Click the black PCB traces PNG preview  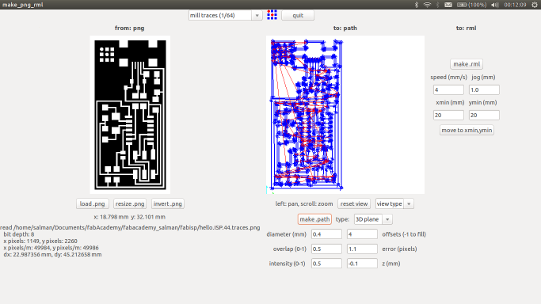click(x=130, y=115)
